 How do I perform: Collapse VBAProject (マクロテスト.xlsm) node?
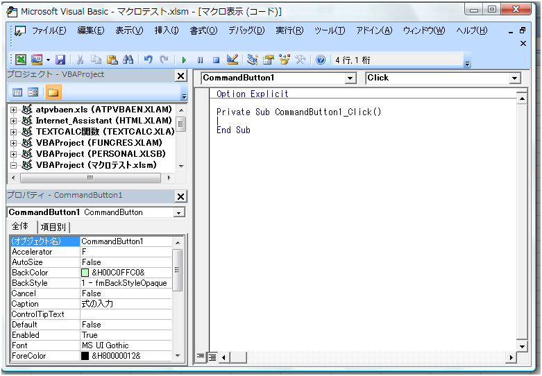[13, 165]
